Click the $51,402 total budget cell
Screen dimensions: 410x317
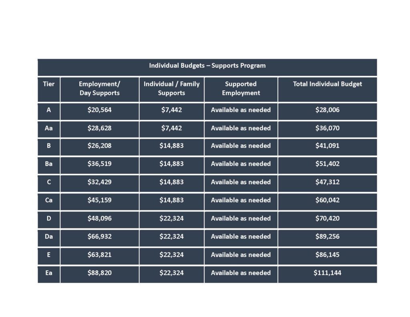point(328,164)
